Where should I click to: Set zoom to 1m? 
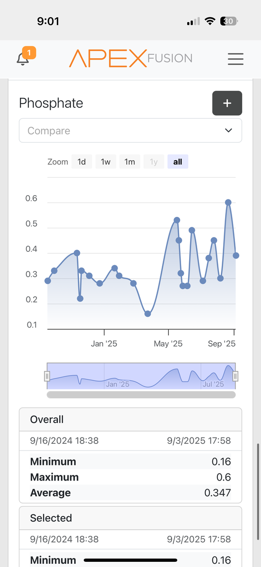[x=130, y=162]
